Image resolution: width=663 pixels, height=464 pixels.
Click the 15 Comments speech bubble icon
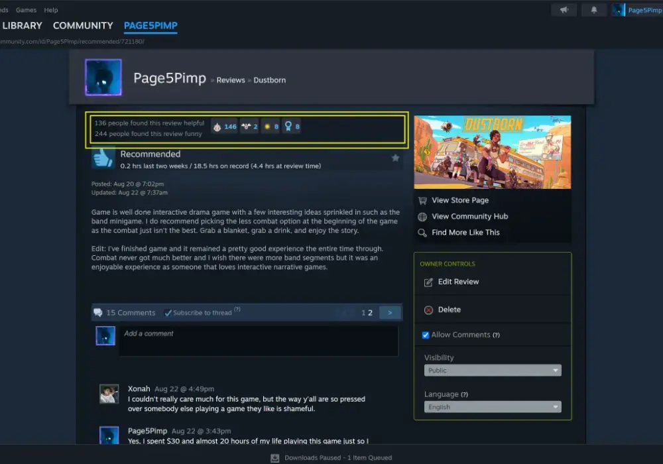point(97,313)
